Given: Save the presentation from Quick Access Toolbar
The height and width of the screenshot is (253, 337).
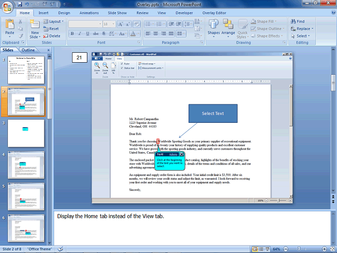Looking at the screenshot, I should (20, 4).
